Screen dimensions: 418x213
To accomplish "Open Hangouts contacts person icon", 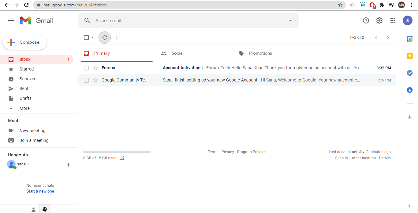I will (34, 209).
